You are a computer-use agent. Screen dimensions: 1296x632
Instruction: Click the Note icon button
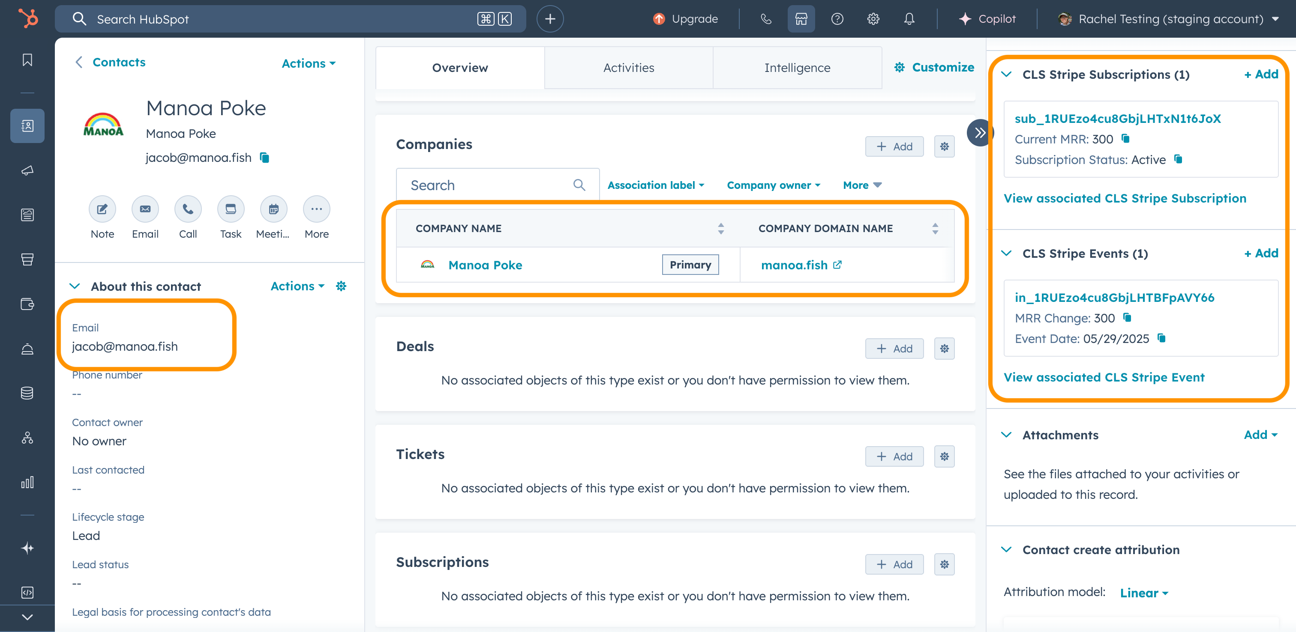pyautogui.click(x=102, y=209)
